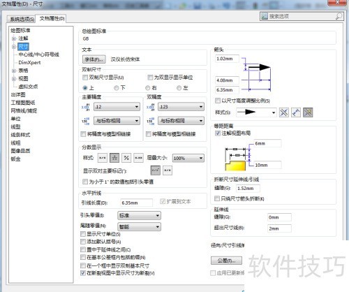Select 图像品质 tree item
This screenshot has height=292, width=349.
20,151
